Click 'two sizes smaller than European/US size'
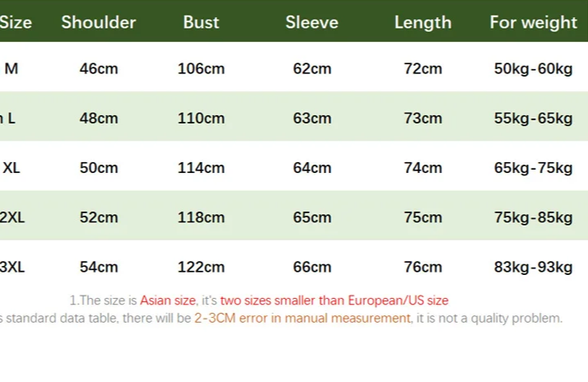This screenshot has height=382, width=588. 334,300
